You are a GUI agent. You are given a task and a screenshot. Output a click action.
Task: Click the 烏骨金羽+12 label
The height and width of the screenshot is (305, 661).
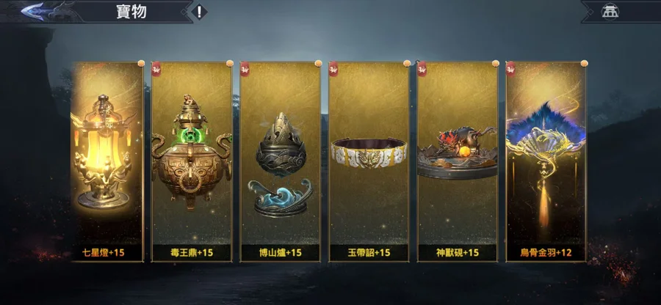click(546, 253)
